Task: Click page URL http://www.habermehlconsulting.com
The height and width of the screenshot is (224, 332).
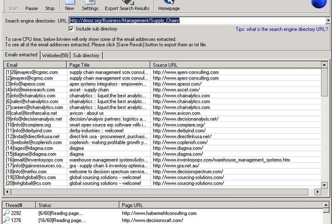Action: click(159, 213)
